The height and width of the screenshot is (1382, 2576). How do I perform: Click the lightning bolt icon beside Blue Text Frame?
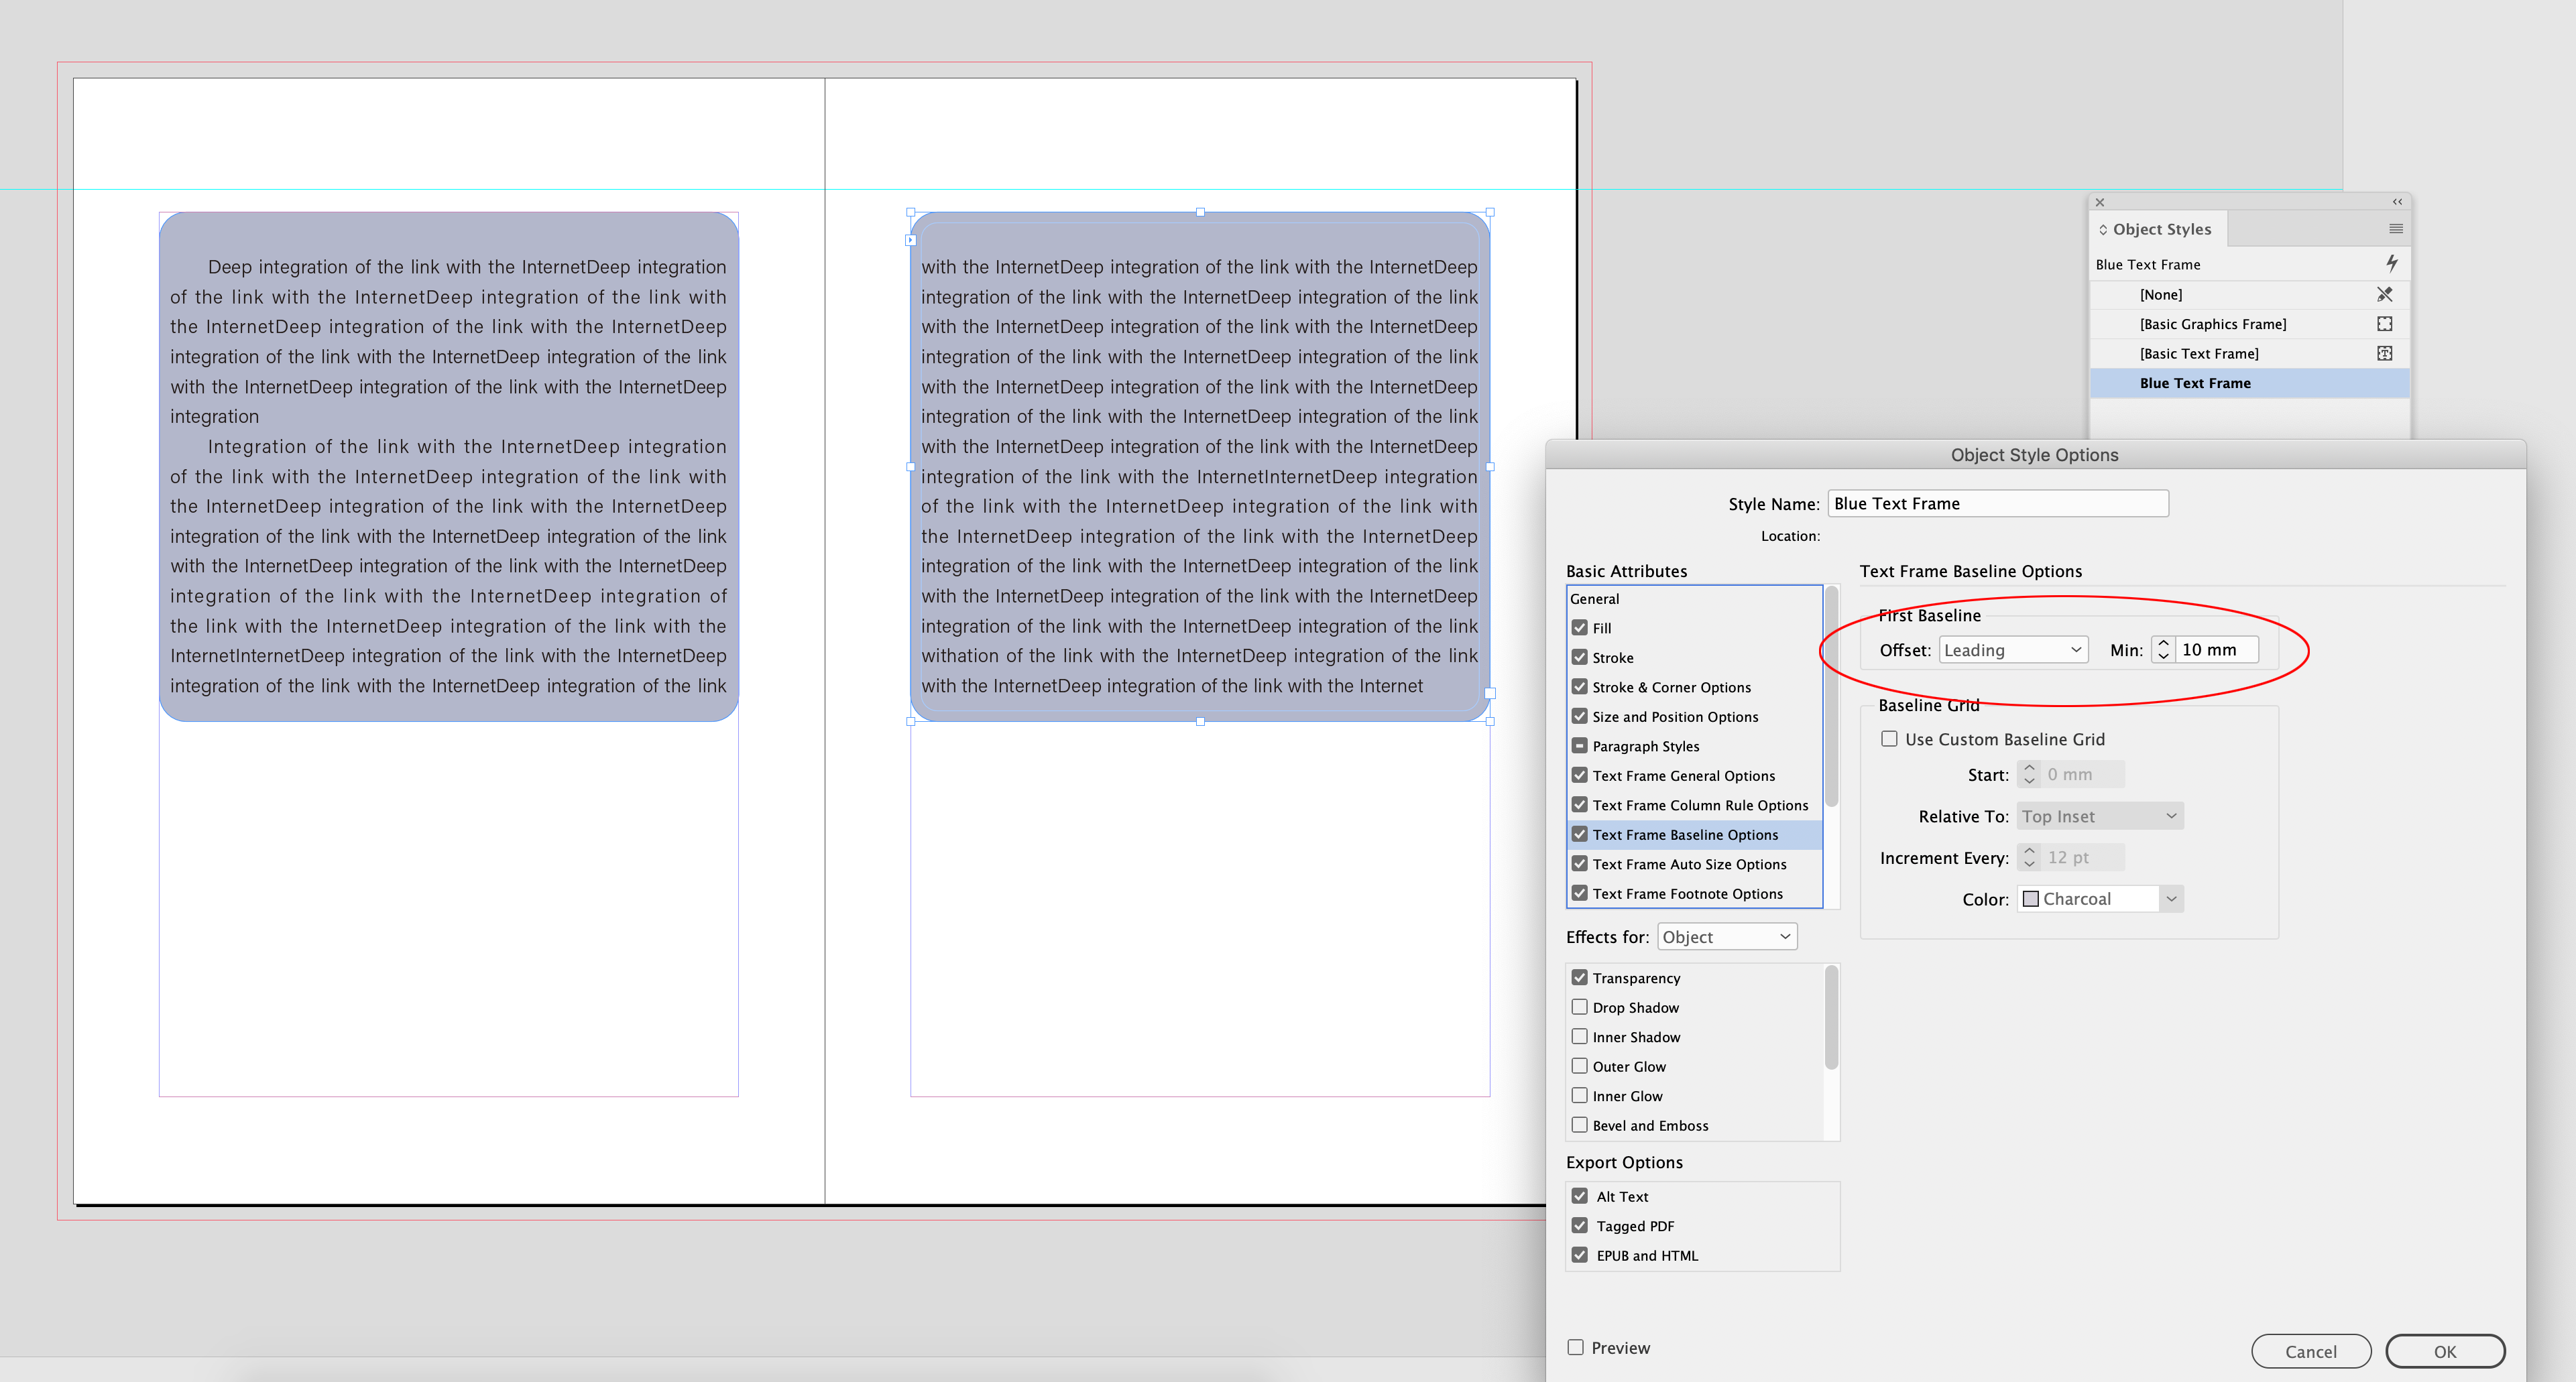coord(2392,264)
